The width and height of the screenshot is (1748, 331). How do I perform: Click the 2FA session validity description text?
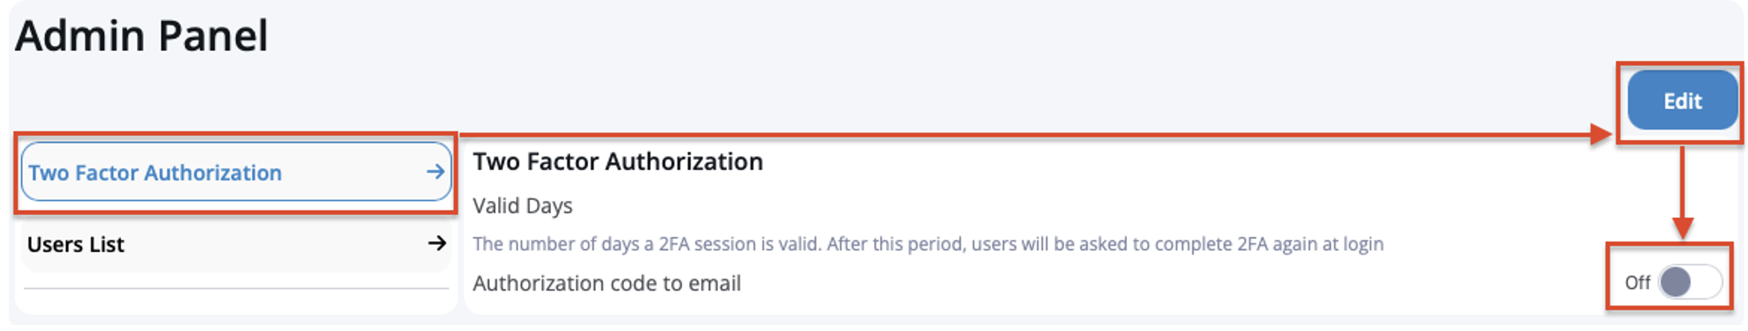(x=927, y=244)
